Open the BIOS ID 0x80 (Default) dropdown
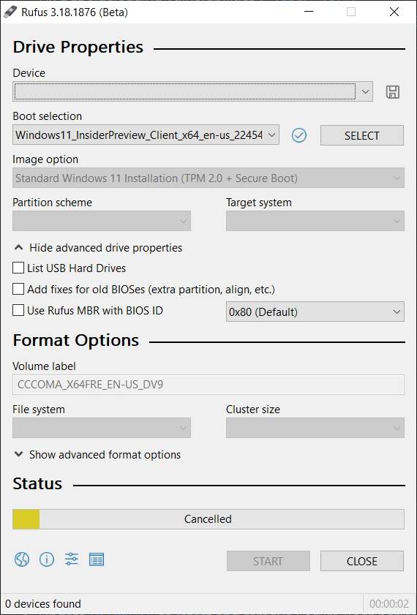417x615 pixels. point(315,312)
